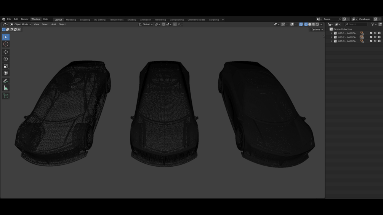Open the Window menu

tap(36, 19)
